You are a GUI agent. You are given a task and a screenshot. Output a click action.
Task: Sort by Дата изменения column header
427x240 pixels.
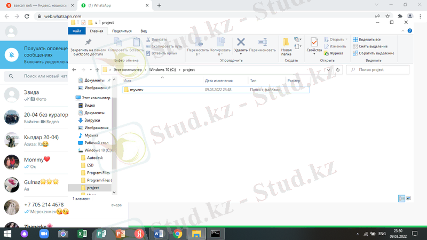[x=218, y=81]
